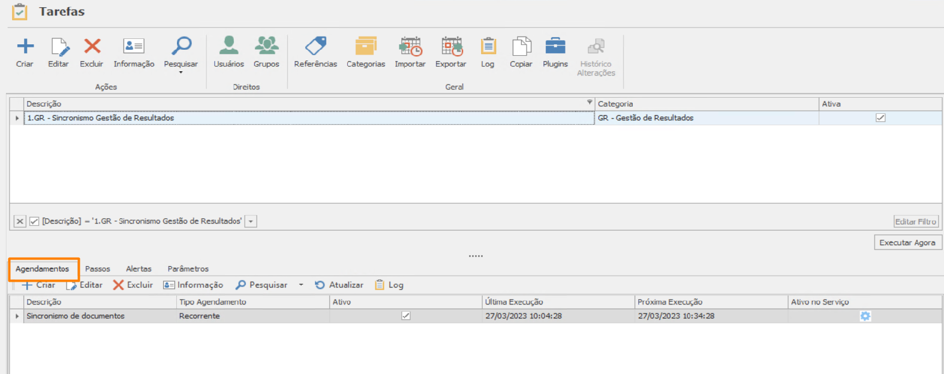Switch to the Alertas tab
Viewport: 944px width, 374px height.
139,269
